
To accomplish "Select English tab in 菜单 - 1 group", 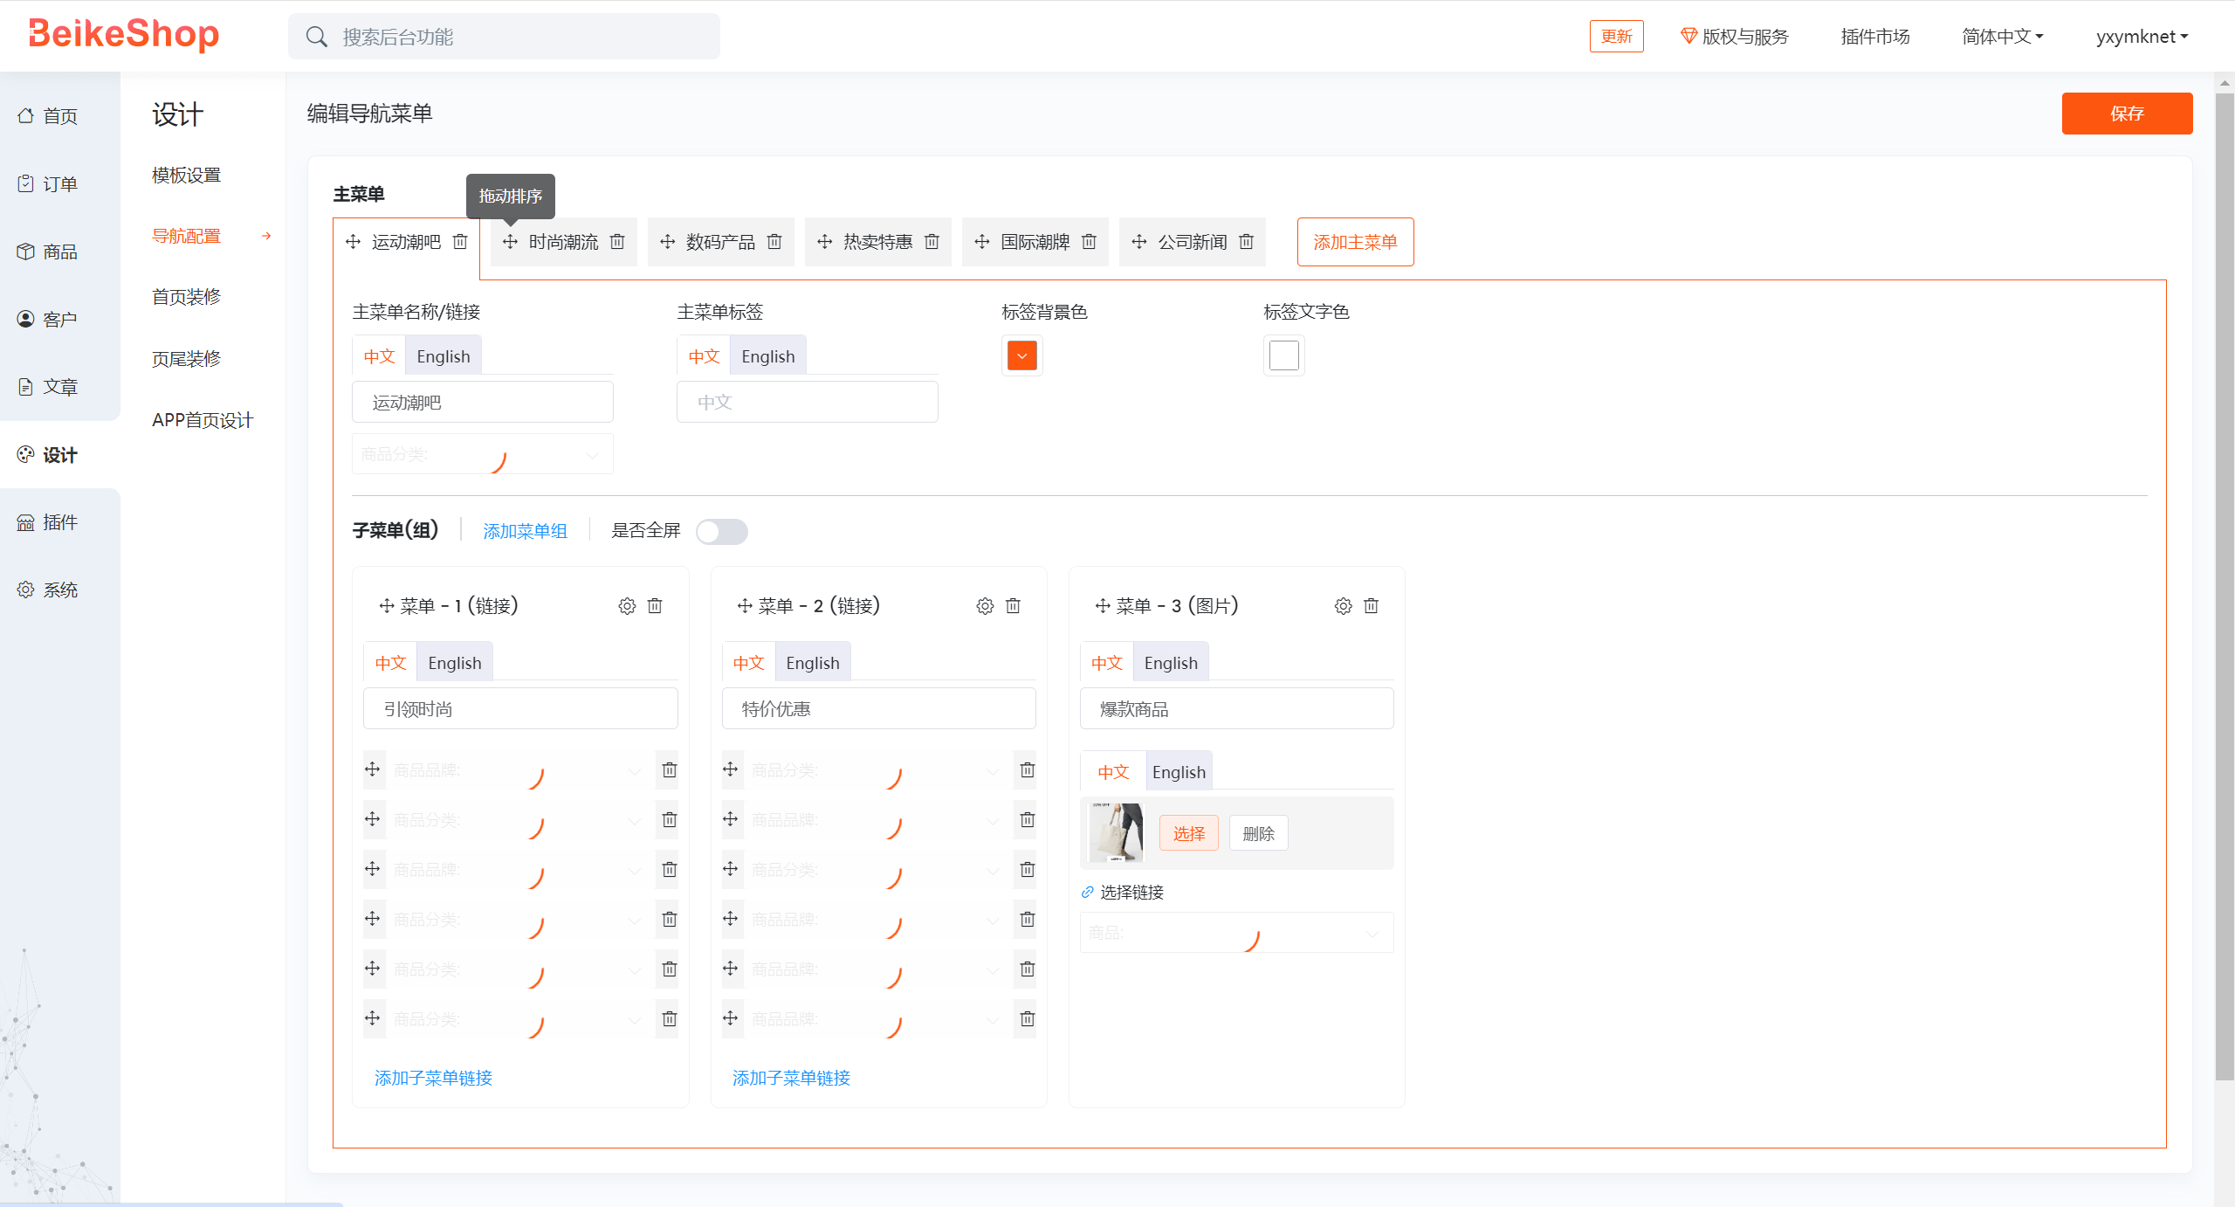I will pyautogui.click(x=455, y=663).
